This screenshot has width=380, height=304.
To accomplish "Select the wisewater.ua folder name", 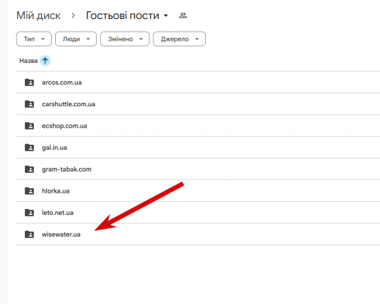I will pos(61,235).
